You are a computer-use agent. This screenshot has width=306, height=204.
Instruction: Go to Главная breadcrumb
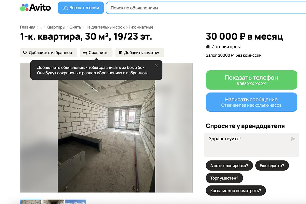click(x=28, y=27)
